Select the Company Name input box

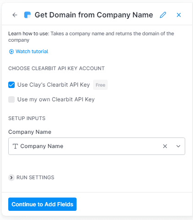click(x=97, y=146)
